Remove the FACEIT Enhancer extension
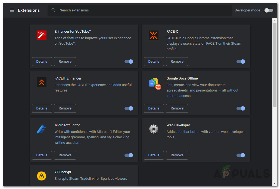Image resolution: width=280 pixels, height=189 pixels. 65,108
